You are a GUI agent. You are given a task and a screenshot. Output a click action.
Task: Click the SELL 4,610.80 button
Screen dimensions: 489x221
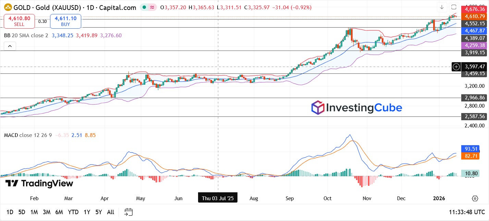[x=19, y=21]
